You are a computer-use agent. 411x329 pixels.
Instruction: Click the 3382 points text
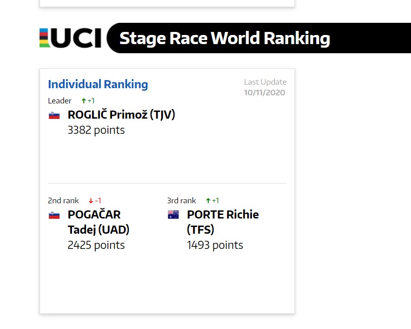[x=96, y=130]
